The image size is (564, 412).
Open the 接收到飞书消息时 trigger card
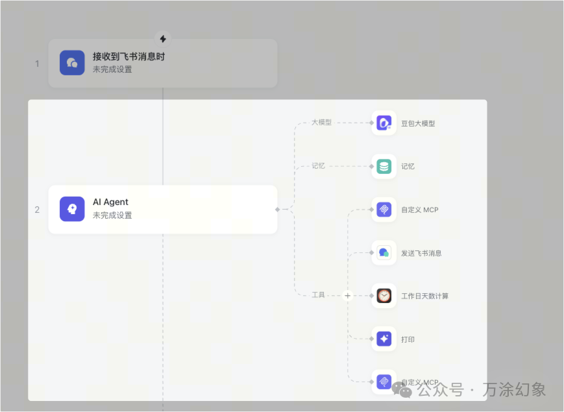point(162,62)
